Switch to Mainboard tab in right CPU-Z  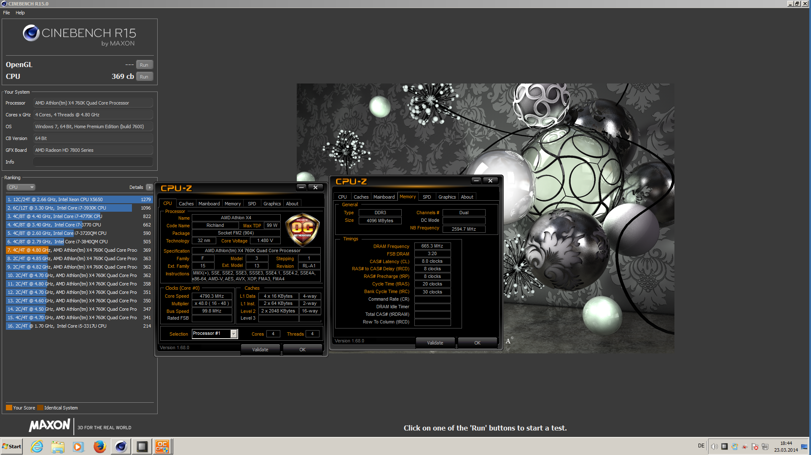tap(384, 197)
